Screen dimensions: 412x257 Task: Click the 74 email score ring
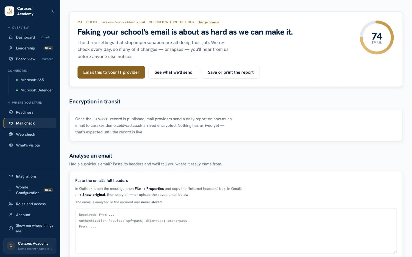(x=377, y=38)
